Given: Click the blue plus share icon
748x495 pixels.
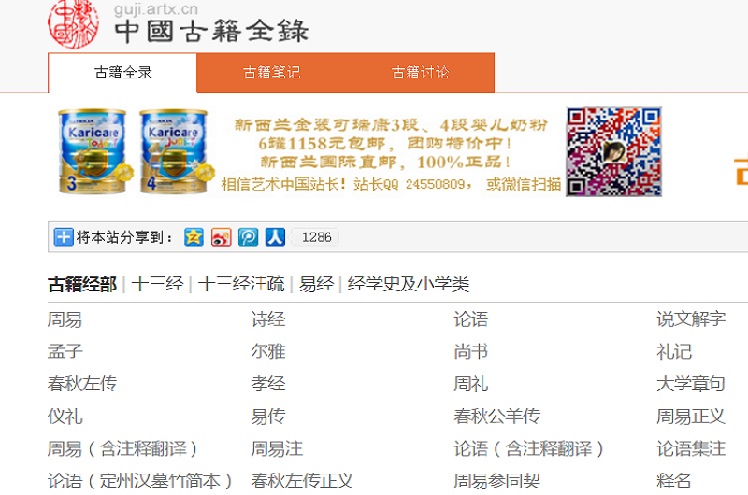Looking at the screenshot, I should tap(63, 237).
